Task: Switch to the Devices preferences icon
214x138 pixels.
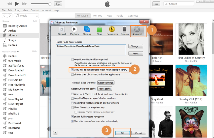Action: (125, 31)
